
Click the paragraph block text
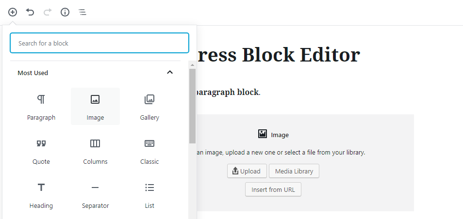pyautogui.click(x=229, y=92)
